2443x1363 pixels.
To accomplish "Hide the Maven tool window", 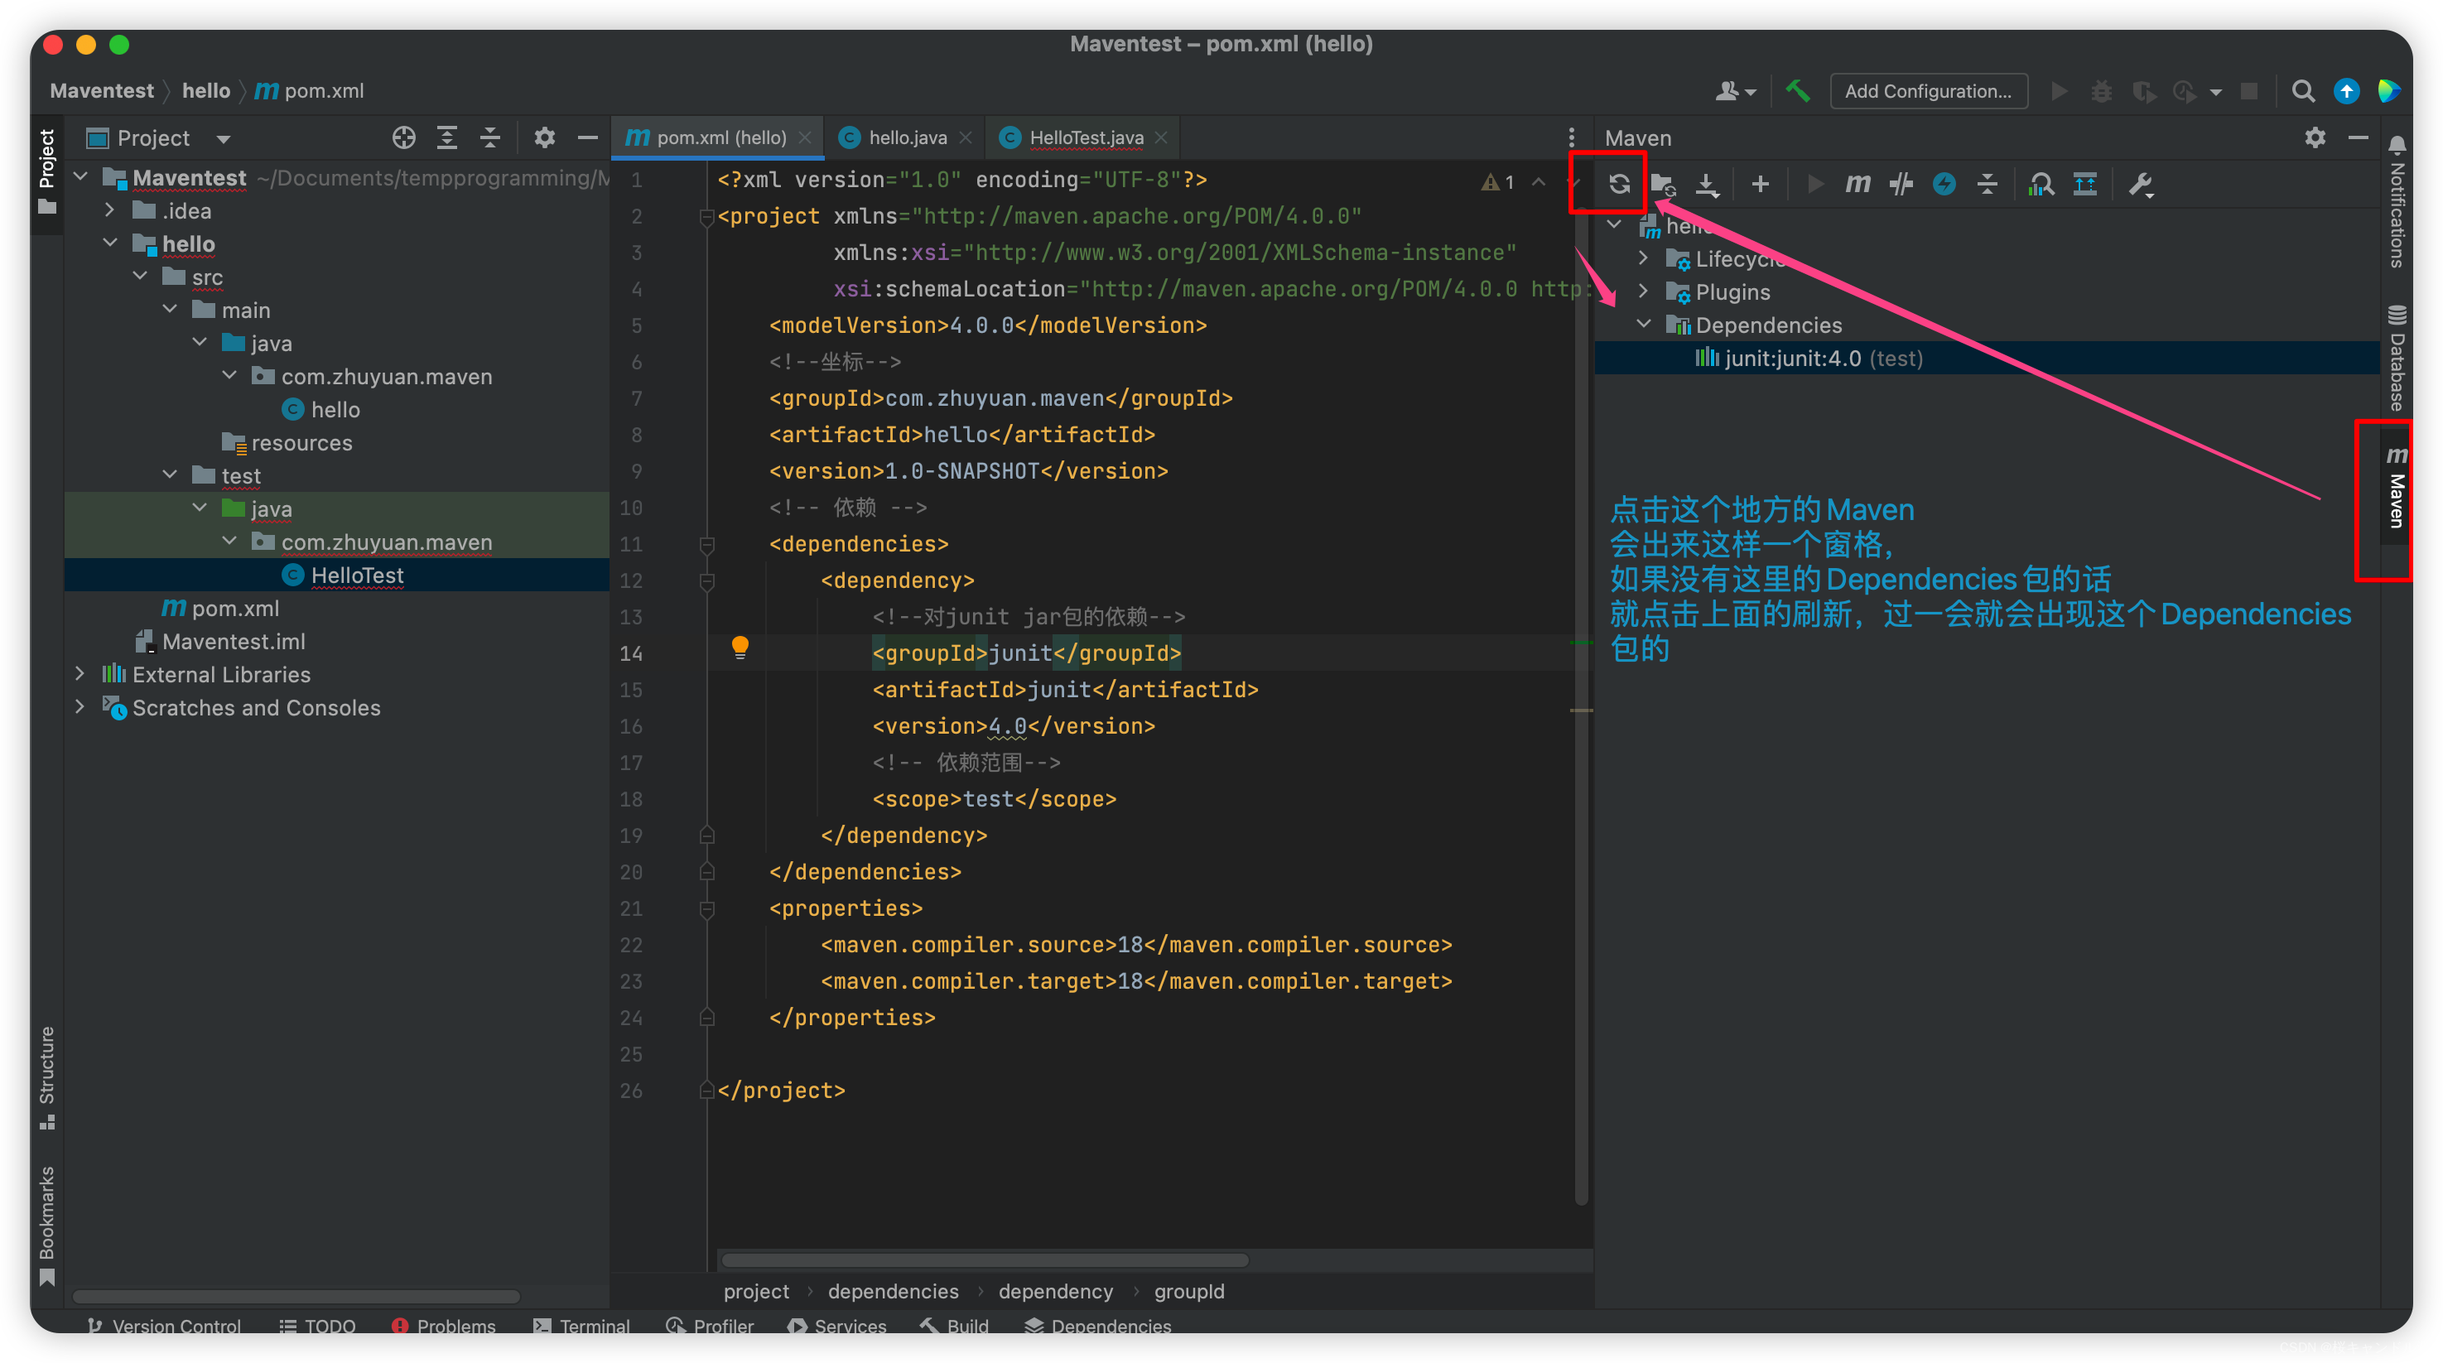I will [x=2358, y=137].
